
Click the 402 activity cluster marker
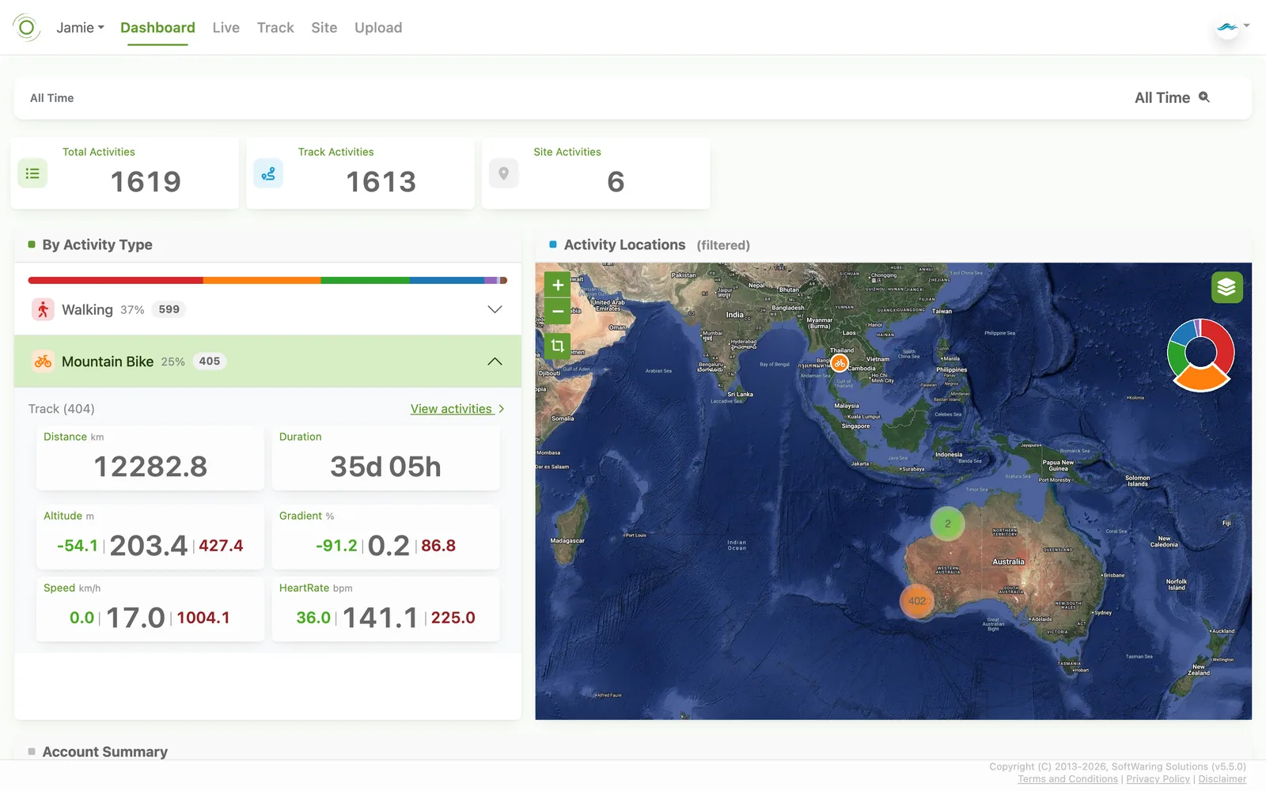917,601
